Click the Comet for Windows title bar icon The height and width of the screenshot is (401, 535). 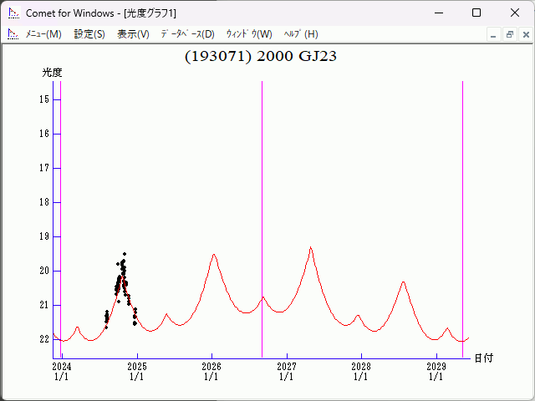click(13, 13)
